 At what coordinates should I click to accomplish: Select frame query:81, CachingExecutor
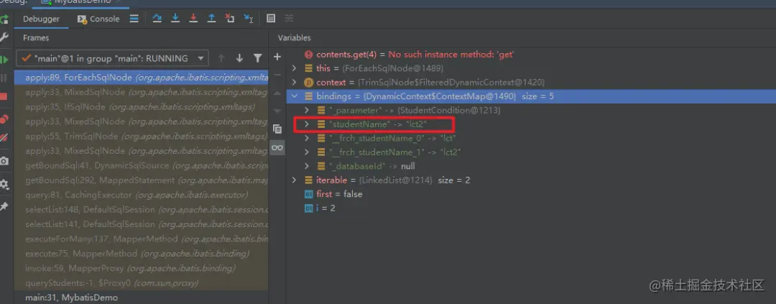(x=141, y=195)
